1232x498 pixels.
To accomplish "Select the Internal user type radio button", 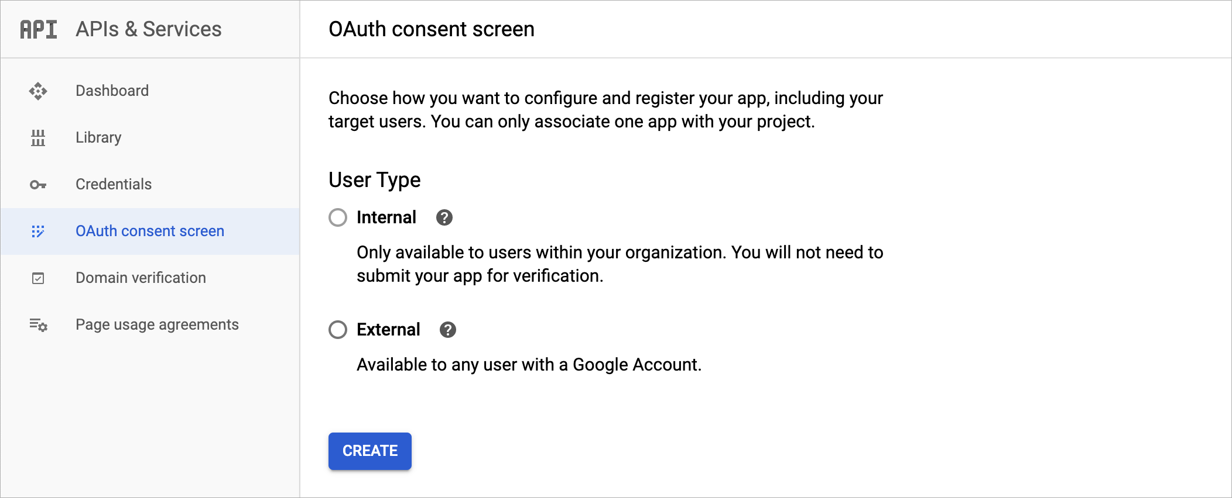I will point(338,217).
